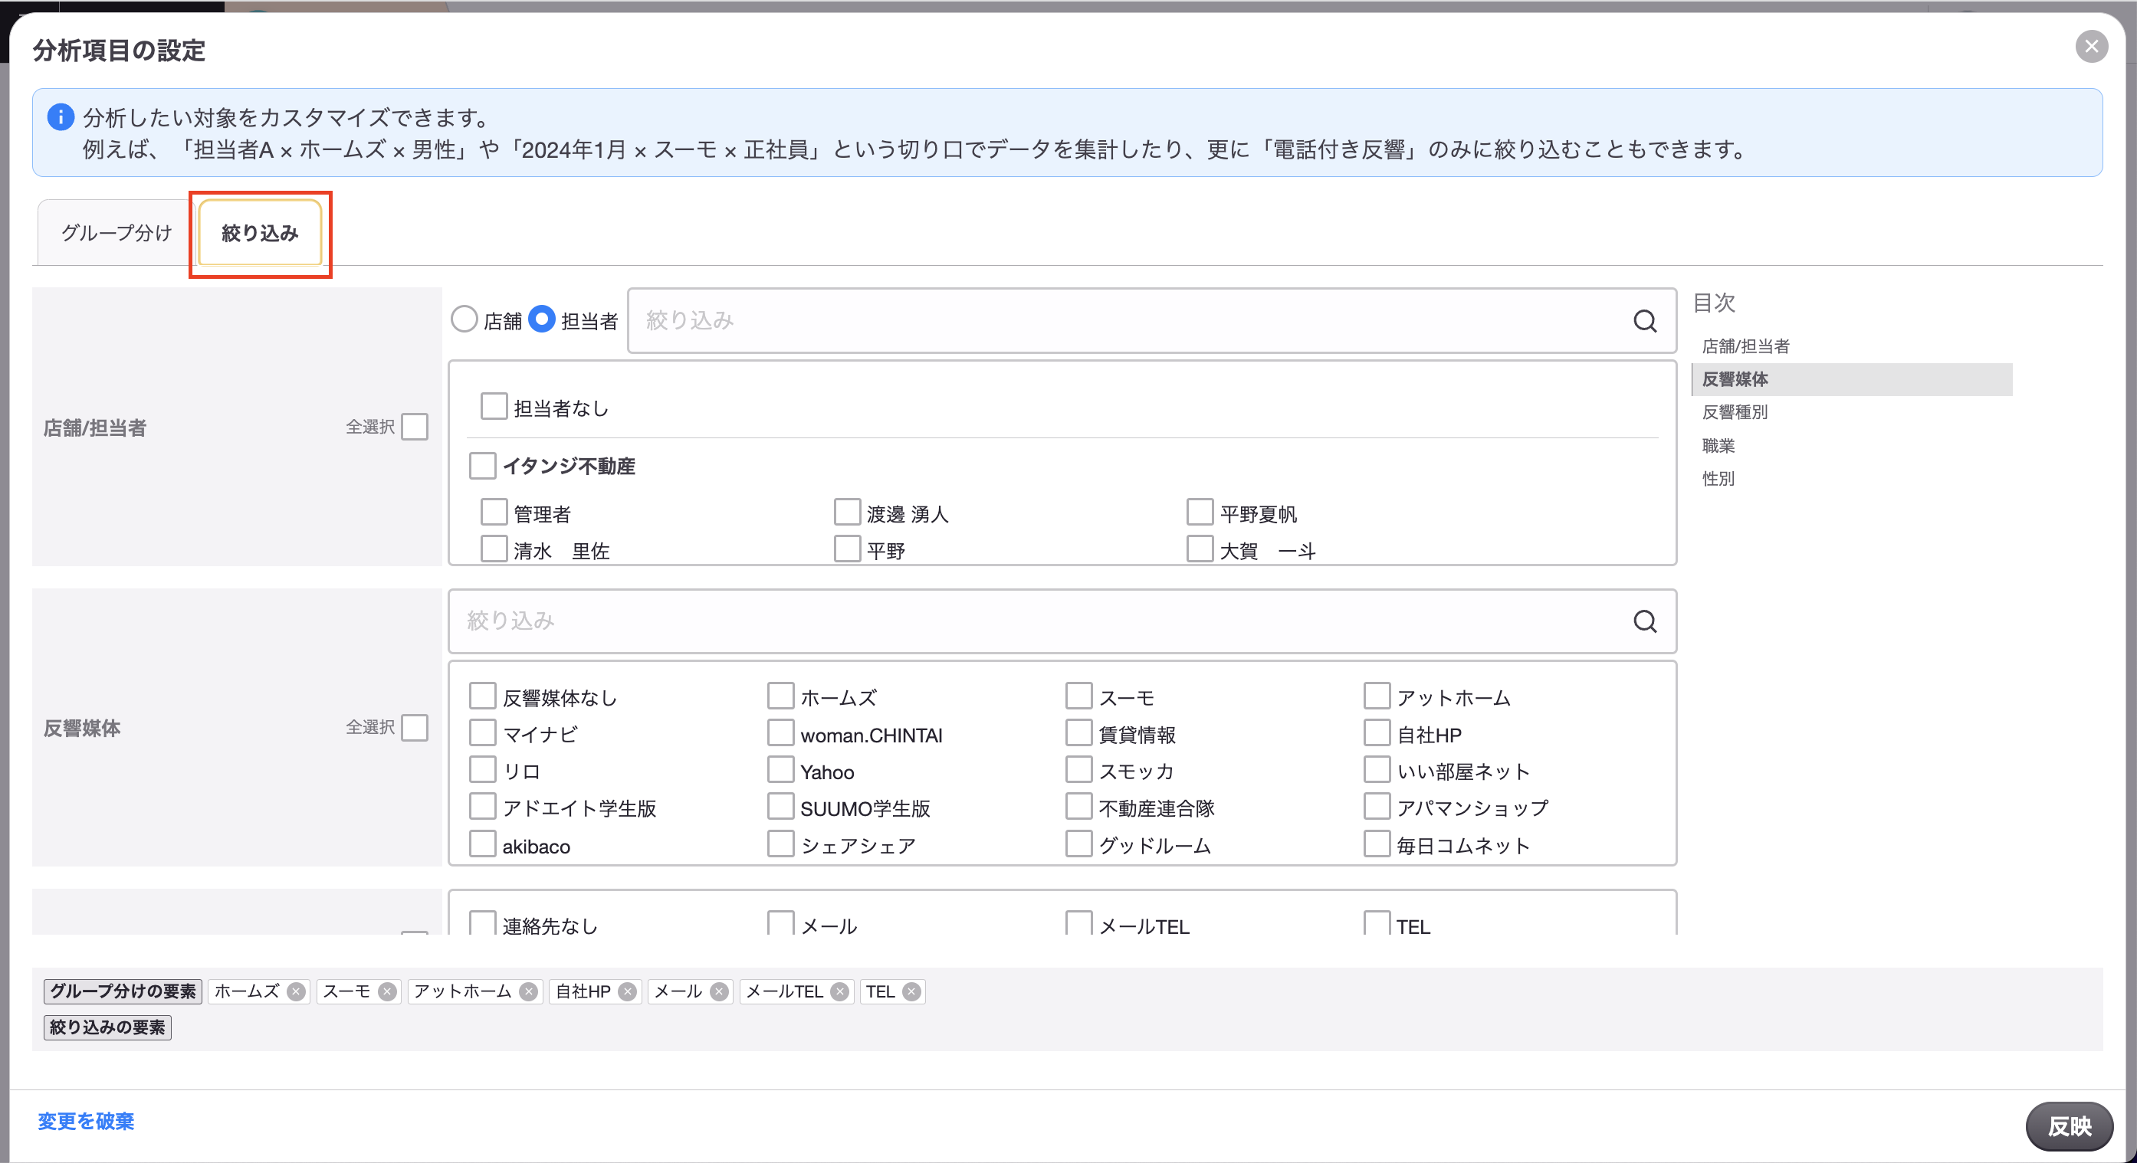Remove the メールTEL tag
This screenshot has height=1163, width=2137.
point(840,991)
